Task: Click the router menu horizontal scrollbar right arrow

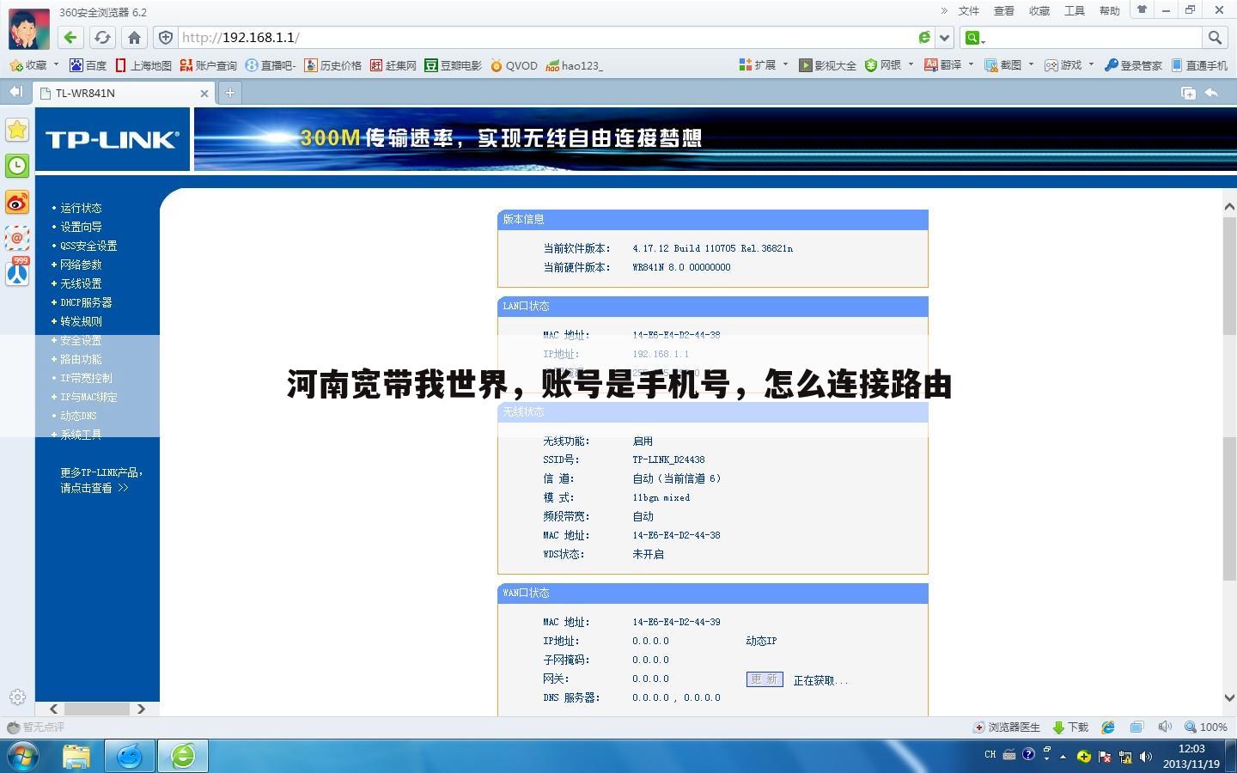Action: (141, 709)
